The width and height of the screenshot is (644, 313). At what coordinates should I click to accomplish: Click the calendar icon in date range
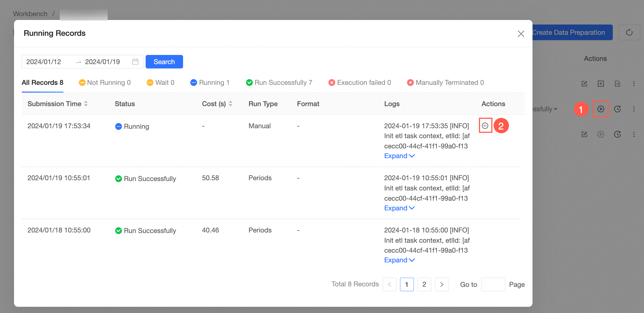pos(135,62)
